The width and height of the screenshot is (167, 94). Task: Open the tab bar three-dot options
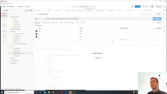tap(141, 10)
